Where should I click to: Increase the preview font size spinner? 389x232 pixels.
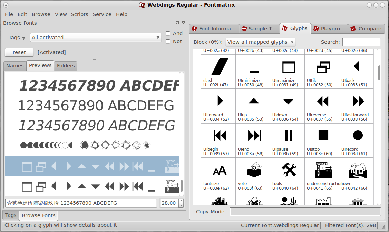point(181,201)
